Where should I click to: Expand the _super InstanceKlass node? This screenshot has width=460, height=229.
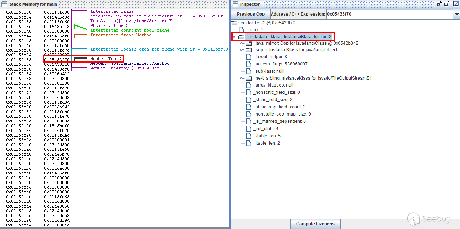coord(242,50)
